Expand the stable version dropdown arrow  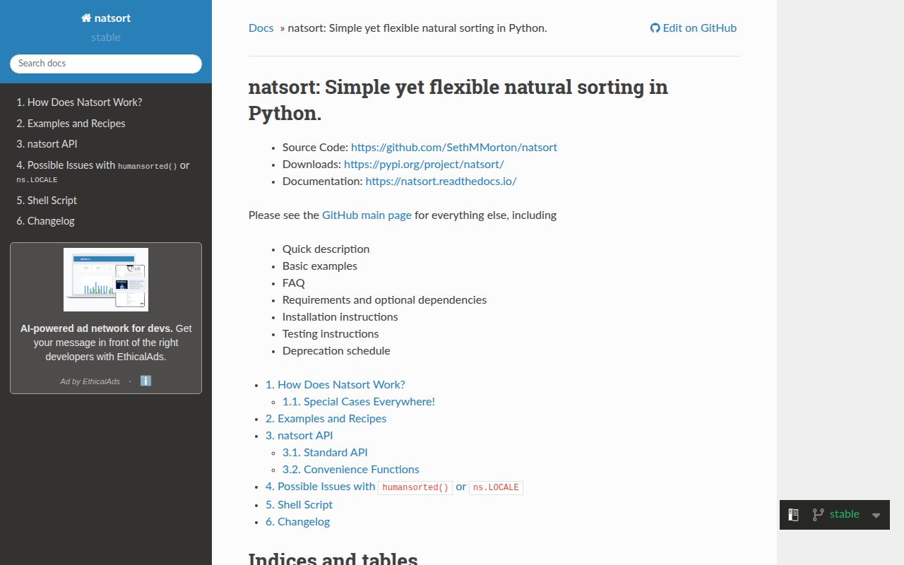pyautogui.click(x=876, y=516)
